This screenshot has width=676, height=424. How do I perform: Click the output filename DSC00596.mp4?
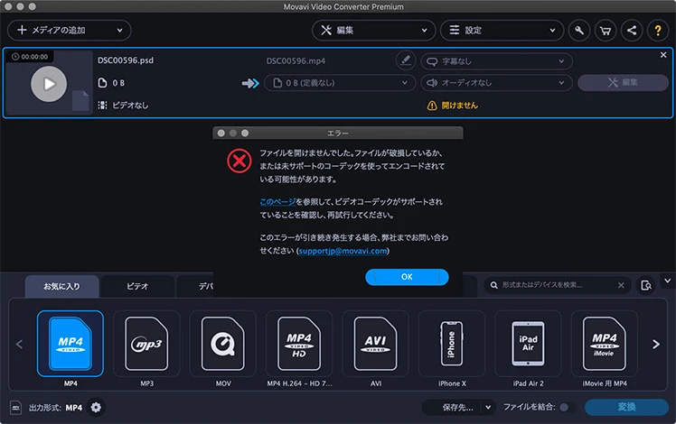[x=296, y=61]
